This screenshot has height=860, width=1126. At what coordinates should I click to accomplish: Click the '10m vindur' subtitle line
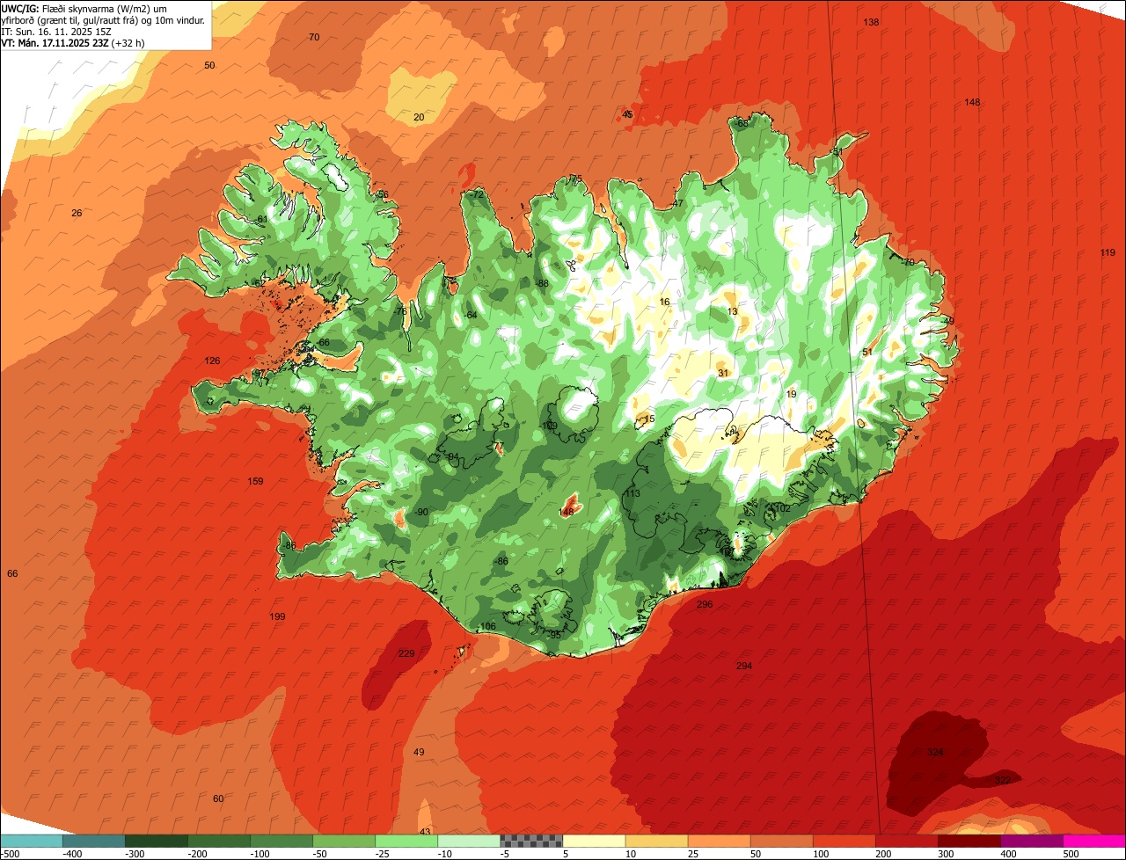103,20
